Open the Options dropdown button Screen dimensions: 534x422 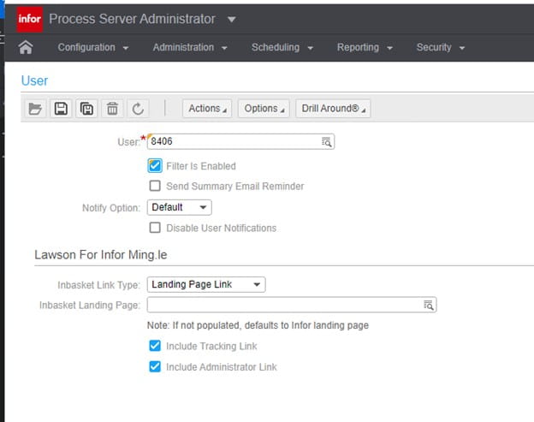click(264, 109)
